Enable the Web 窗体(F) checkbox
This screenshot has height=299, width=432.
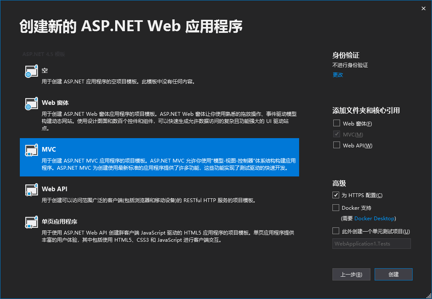click(x=336, y=123)
